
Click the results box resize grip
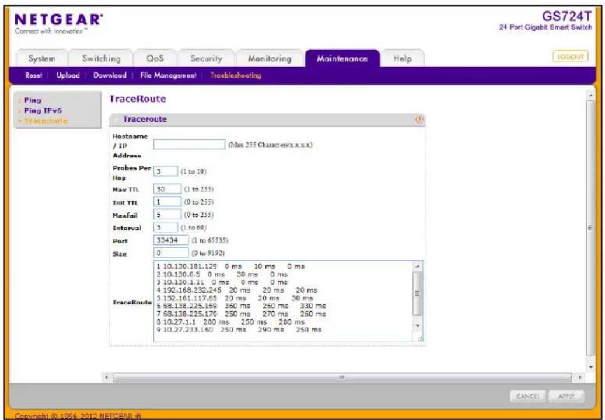click(x=420, y=338)
